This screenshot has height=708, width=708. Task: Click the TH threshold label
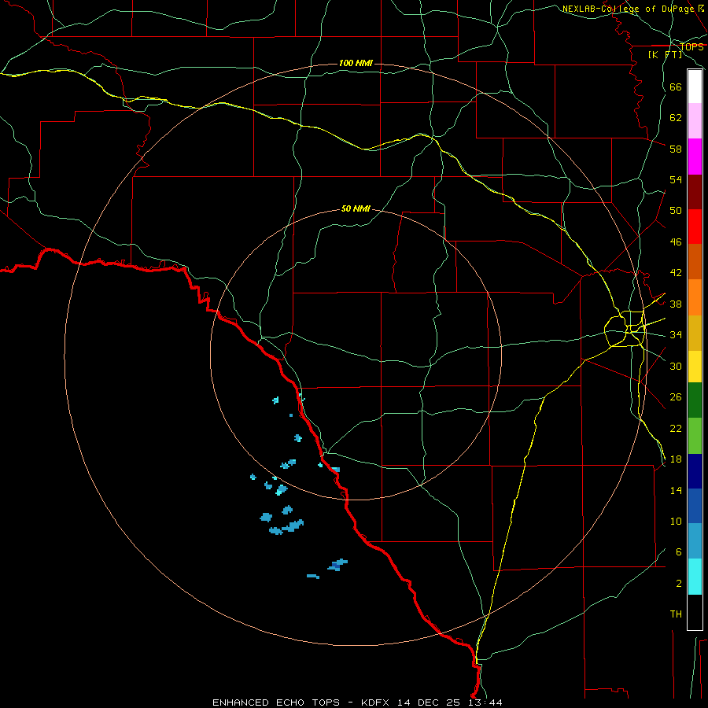click(x=676, y=614)
